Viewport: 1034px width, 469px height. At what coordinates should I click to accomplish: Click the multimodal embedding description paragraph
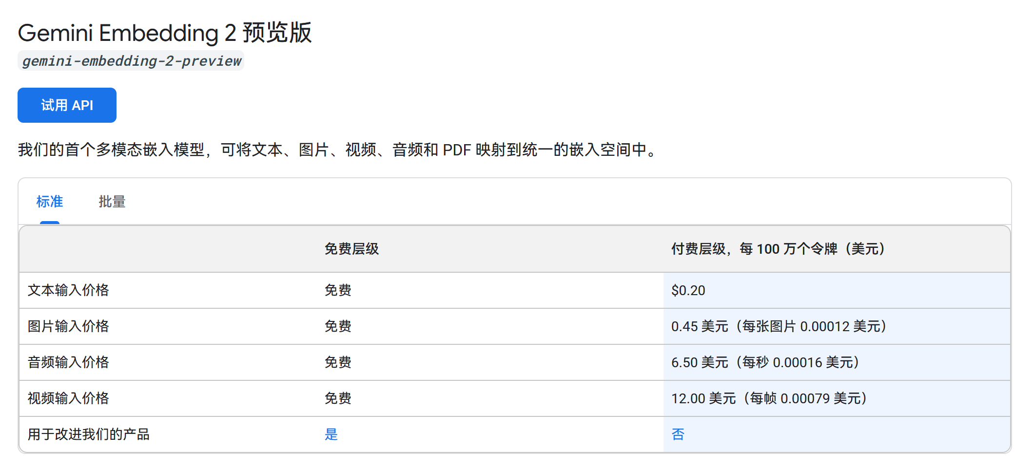point(336,150)
